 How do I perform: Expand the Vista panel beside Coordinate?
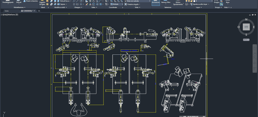coord(137,7)
